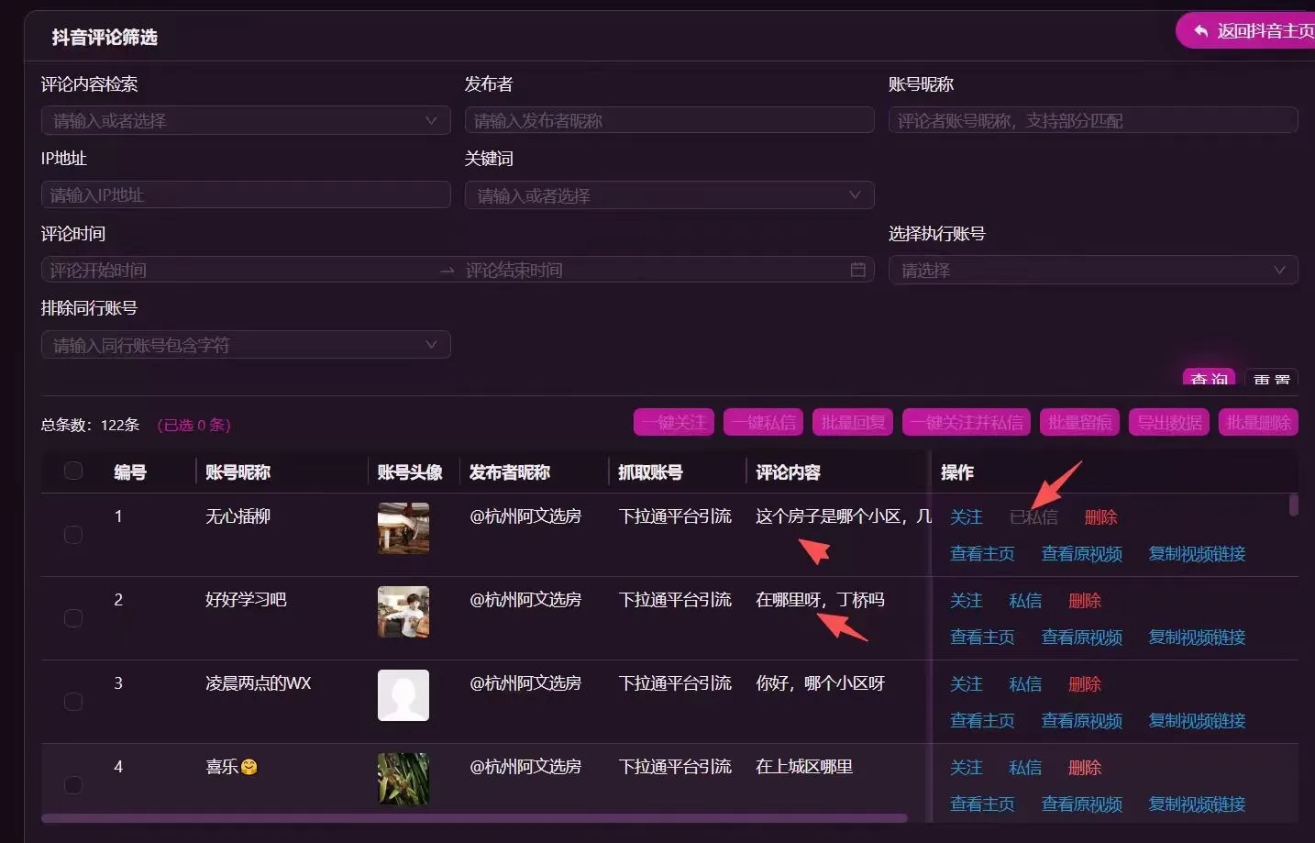This screenshot has width=1315, height=843.
Task: Click the table's horizontal scrollbar
Action: (474, 818)
